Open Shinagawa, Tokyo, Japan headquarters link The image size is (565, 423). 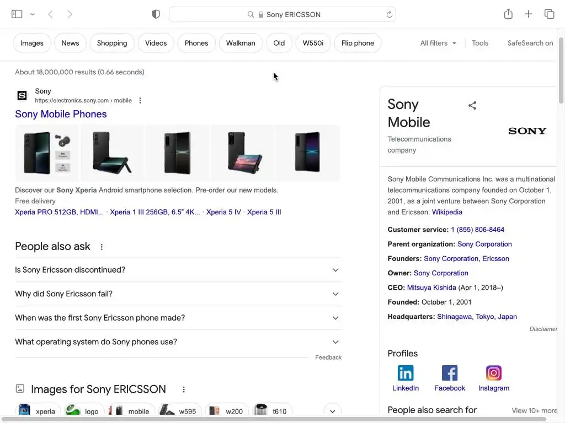477,317
